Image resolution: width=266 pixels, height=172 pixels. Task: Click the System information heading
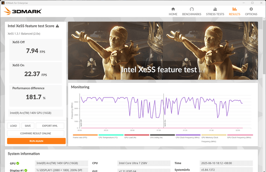[x=24, y=154]
